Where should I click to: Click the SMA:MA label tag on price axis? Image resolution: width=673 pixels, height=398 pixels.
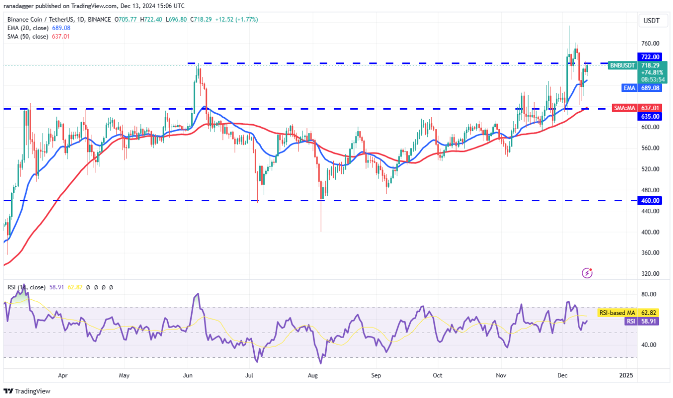tap(625, 108)
